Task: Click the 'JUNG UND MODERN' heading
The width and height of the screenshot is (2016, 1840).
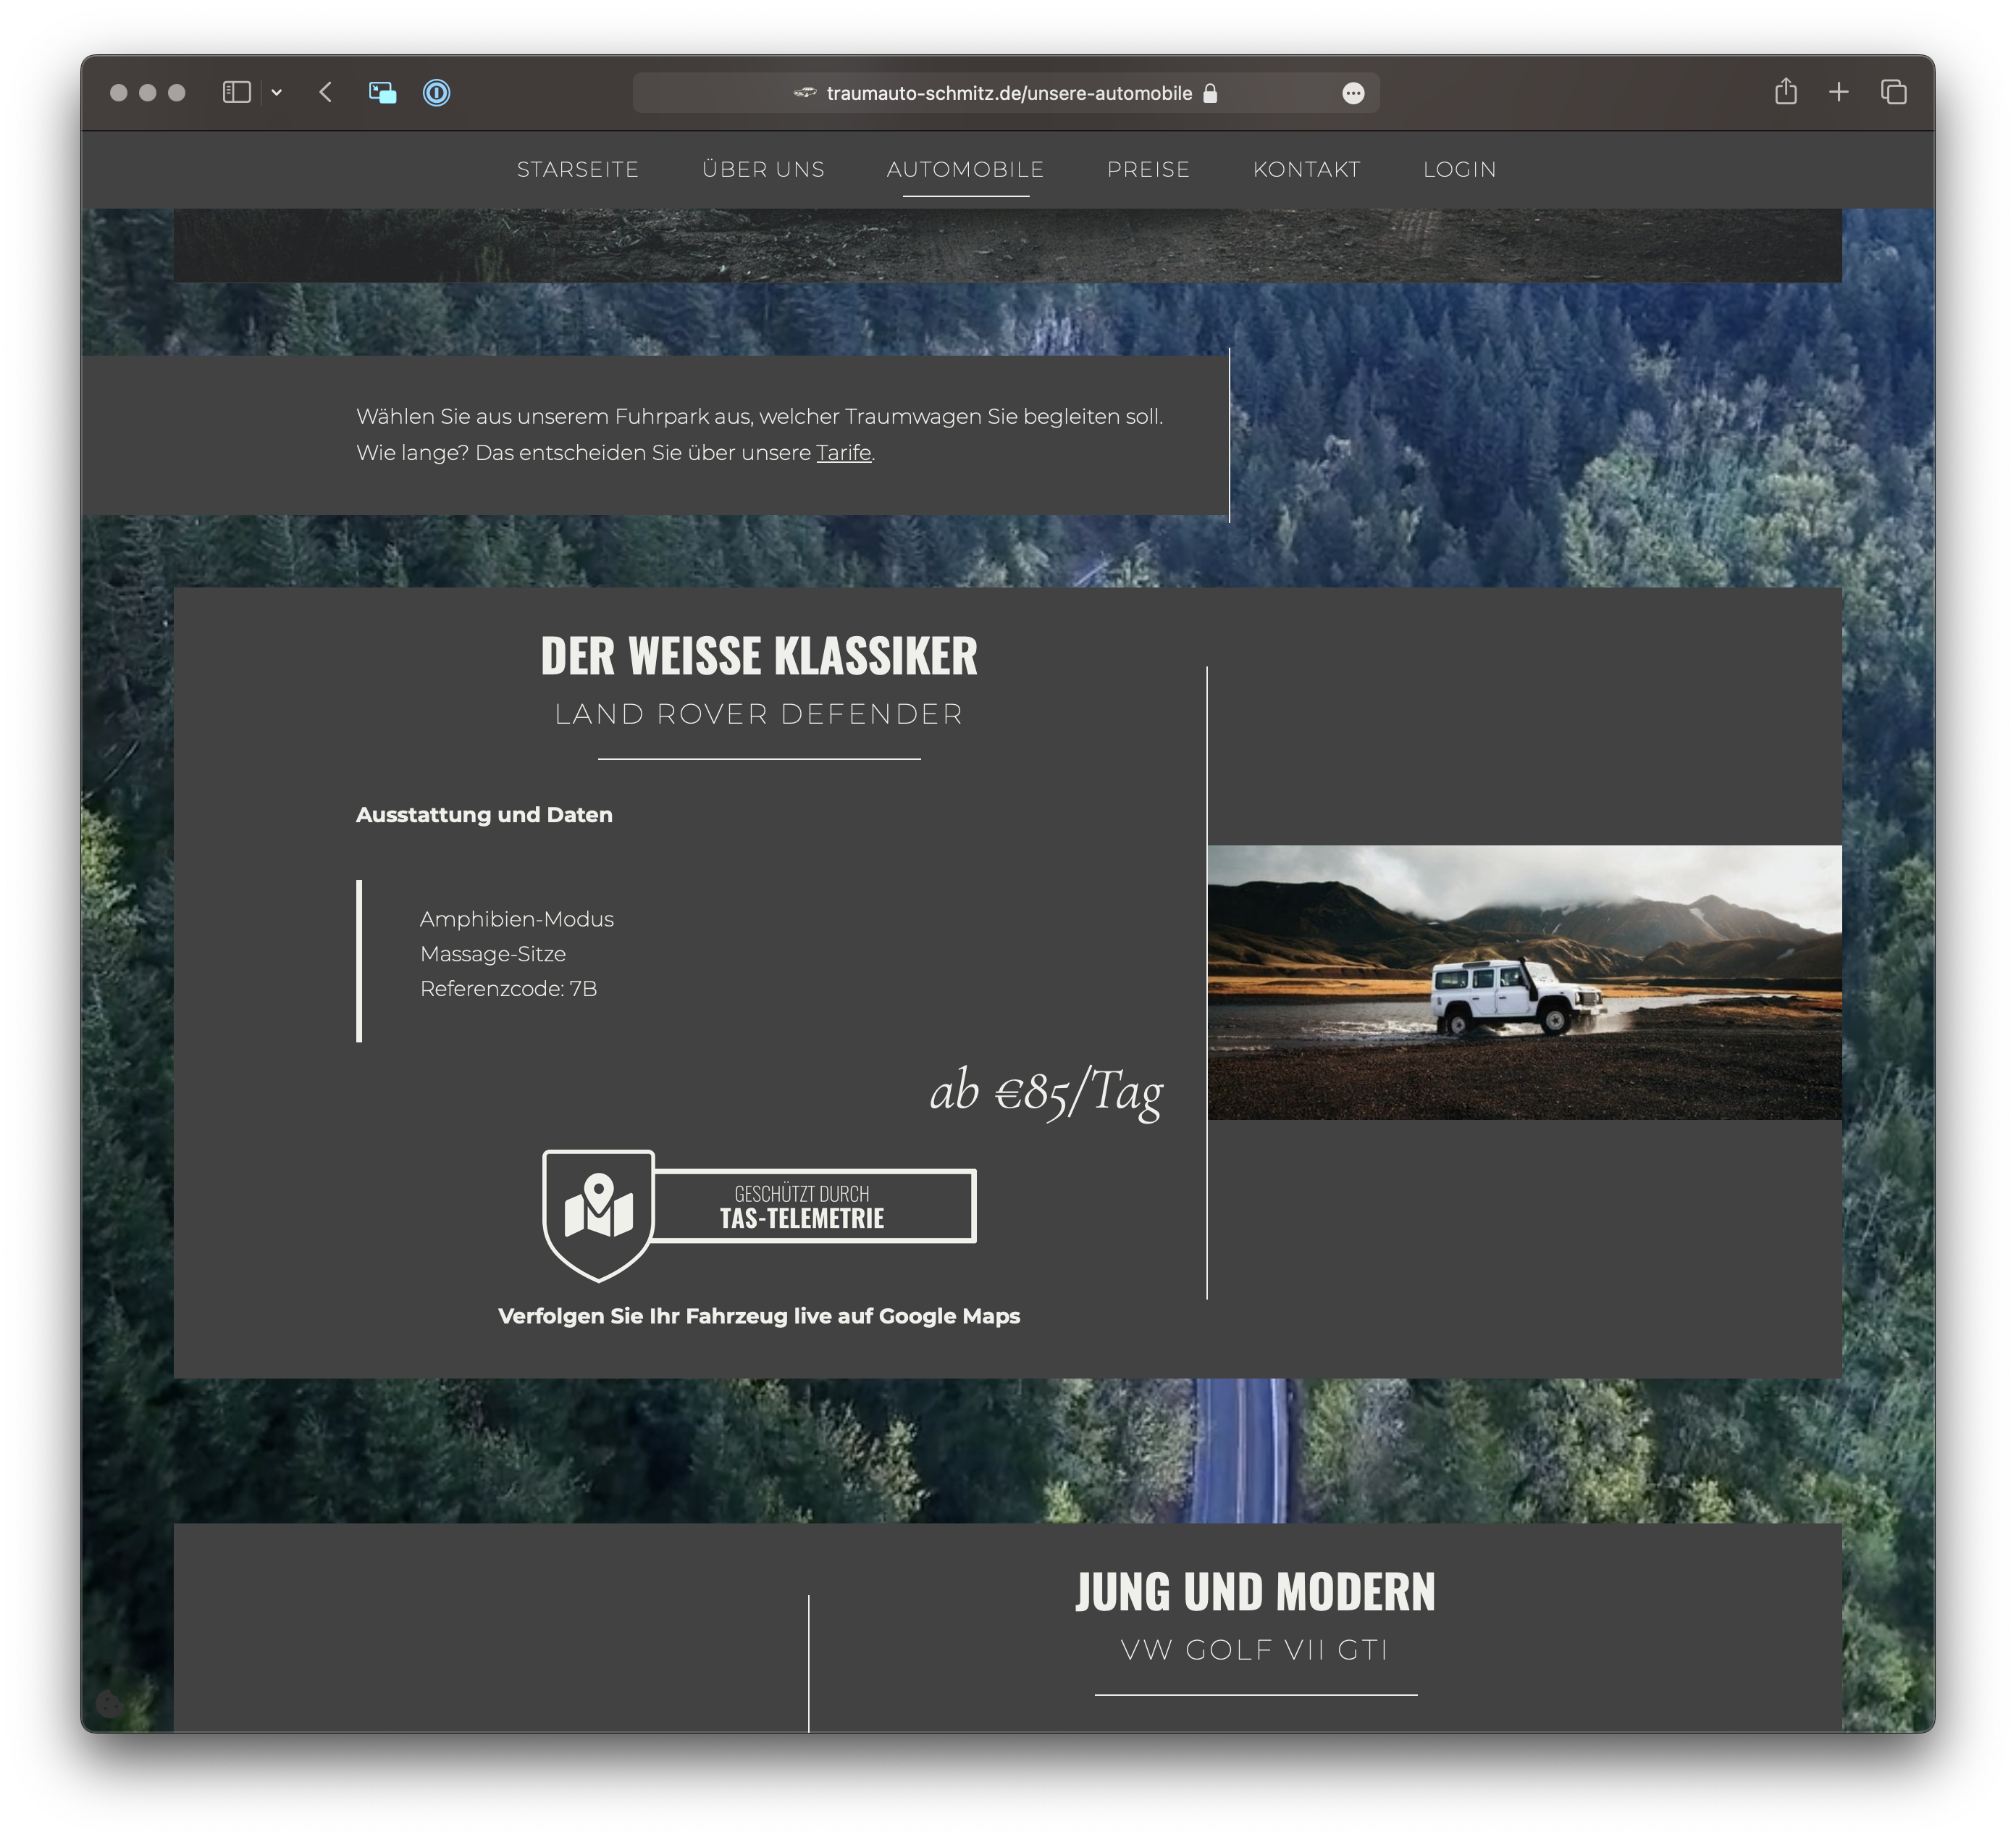Action: pos(1255,1593)
